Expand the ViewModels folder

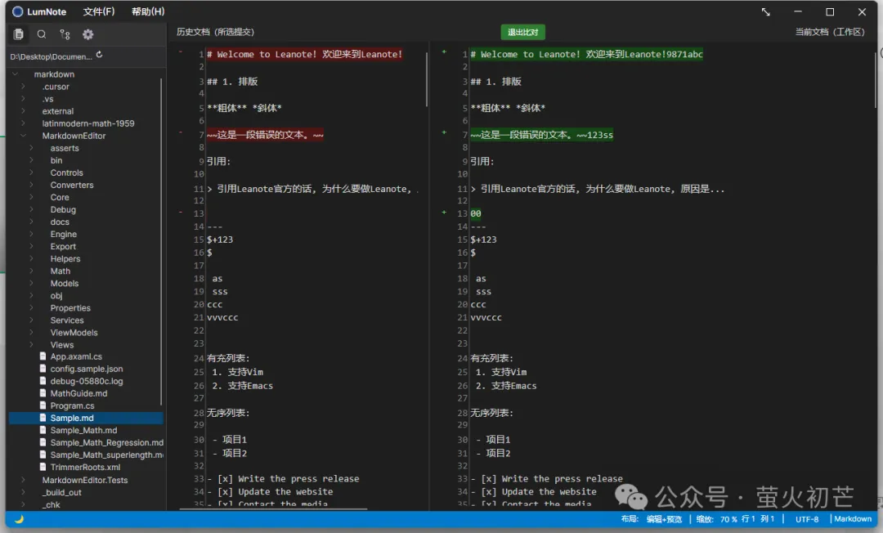(x=32, y=333)
